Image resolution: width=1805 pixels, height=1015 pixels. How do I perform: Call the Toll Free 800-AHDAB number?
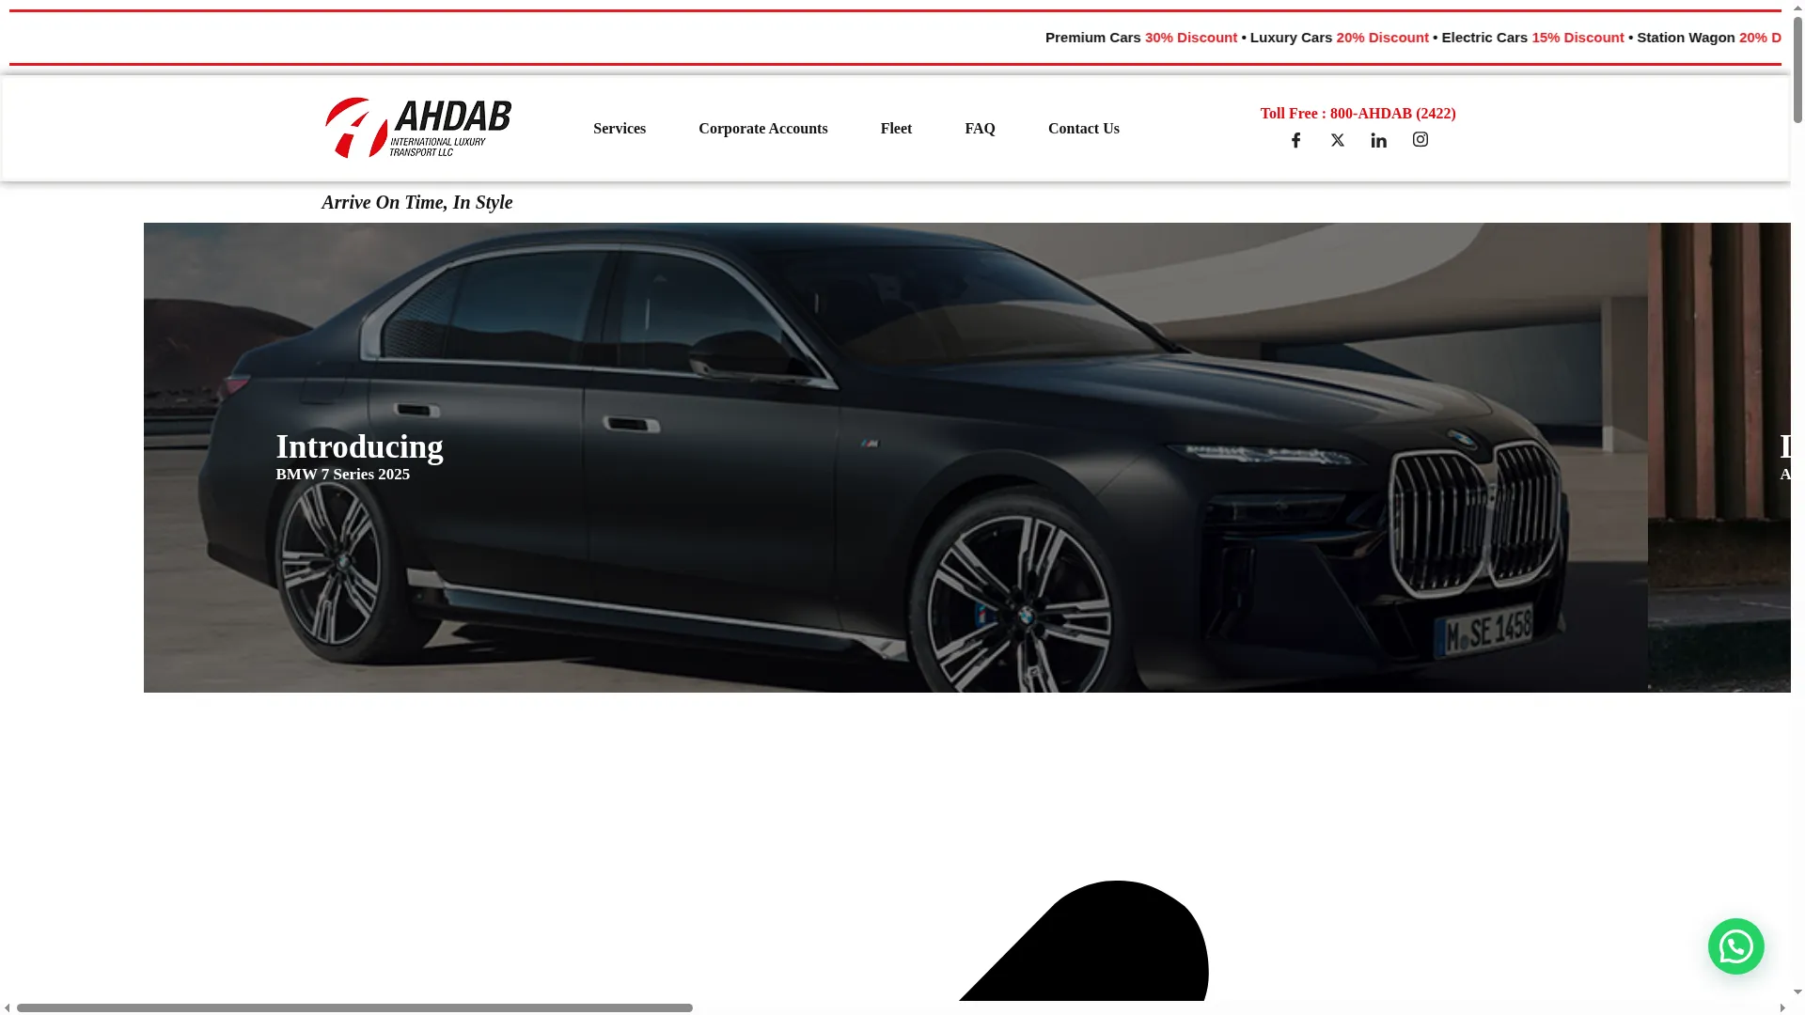click(1358, 114)
